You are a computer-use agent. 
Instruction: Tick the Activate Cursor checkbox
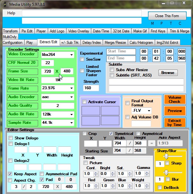point(84,102)
